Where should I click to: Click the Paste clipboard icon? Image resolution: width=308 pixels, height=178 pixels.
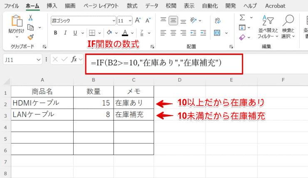point(17,21)
